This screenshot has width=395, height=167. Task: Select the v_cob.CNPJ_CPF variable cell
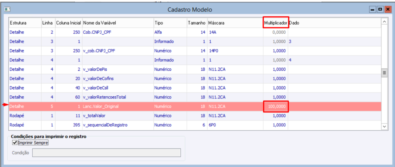tap(118, 51)
